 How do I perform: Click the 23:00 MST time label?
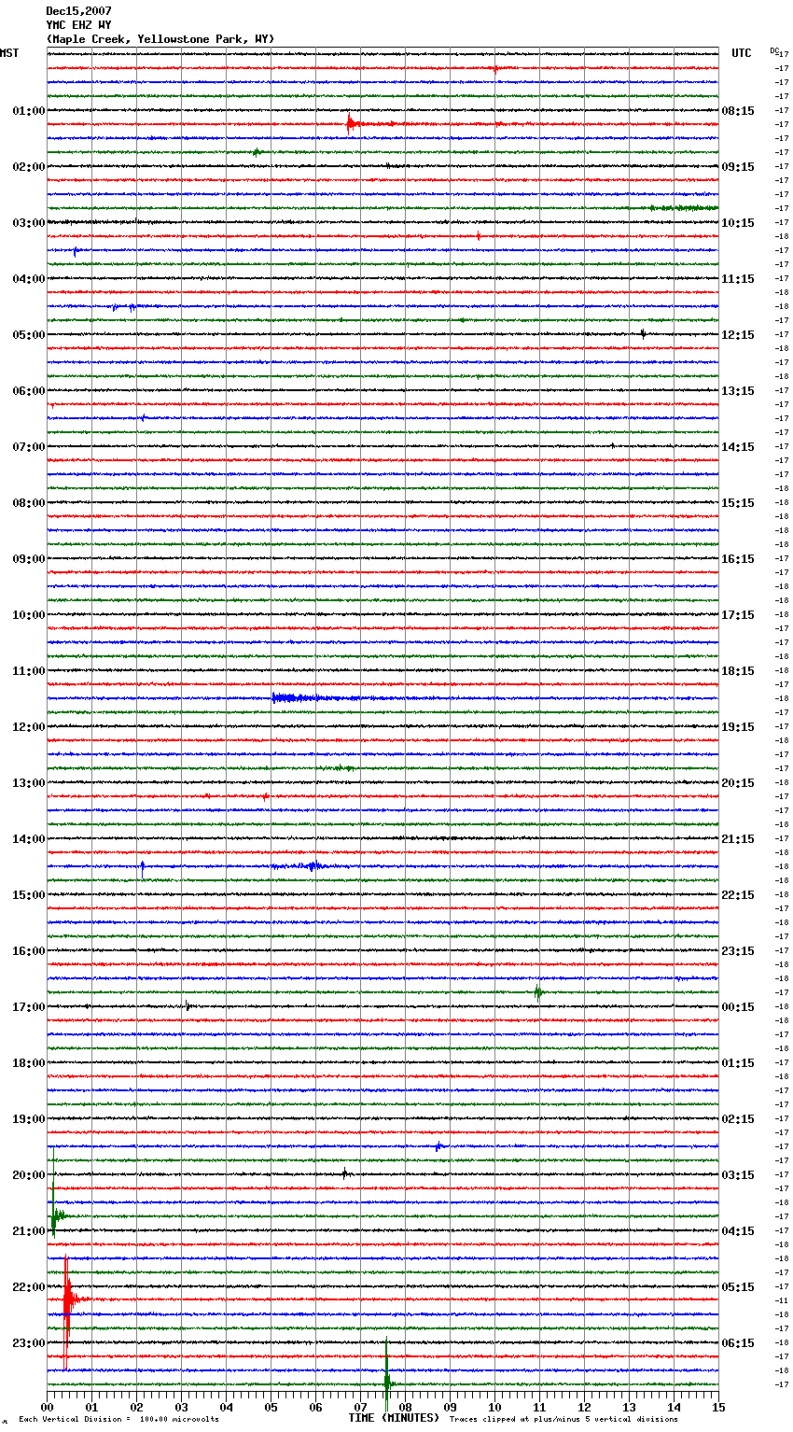[x=29, y=1343]
